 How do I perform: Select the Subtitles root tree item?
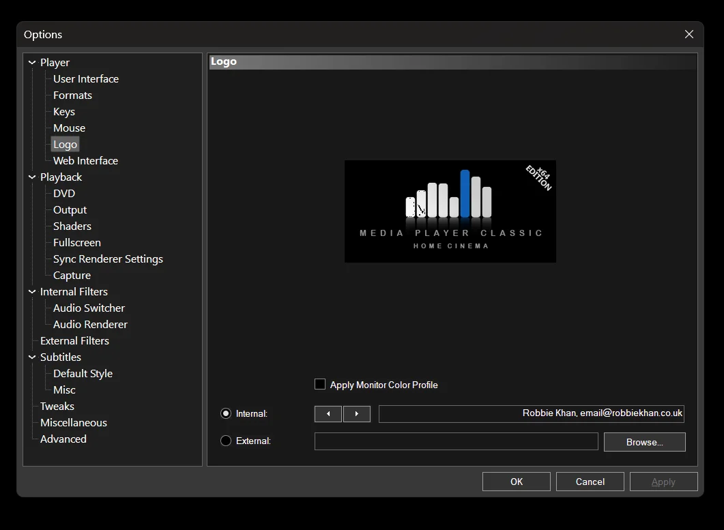coord(61,357)
